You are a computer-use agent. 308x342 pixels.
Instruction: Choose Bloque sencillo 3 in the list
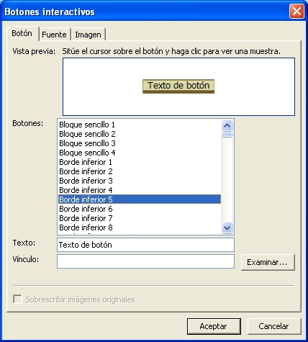[140, 143]
